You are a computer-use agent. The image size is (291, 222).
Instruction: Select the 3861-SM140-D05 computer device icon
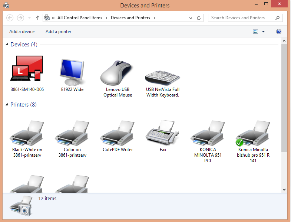click(x=27, y=68)
